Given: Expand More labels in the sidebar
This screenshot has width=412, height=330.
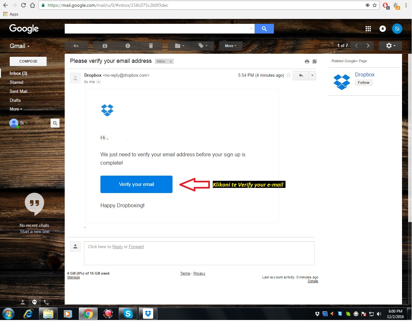Looking at the screenshot, I should point(16,109).
